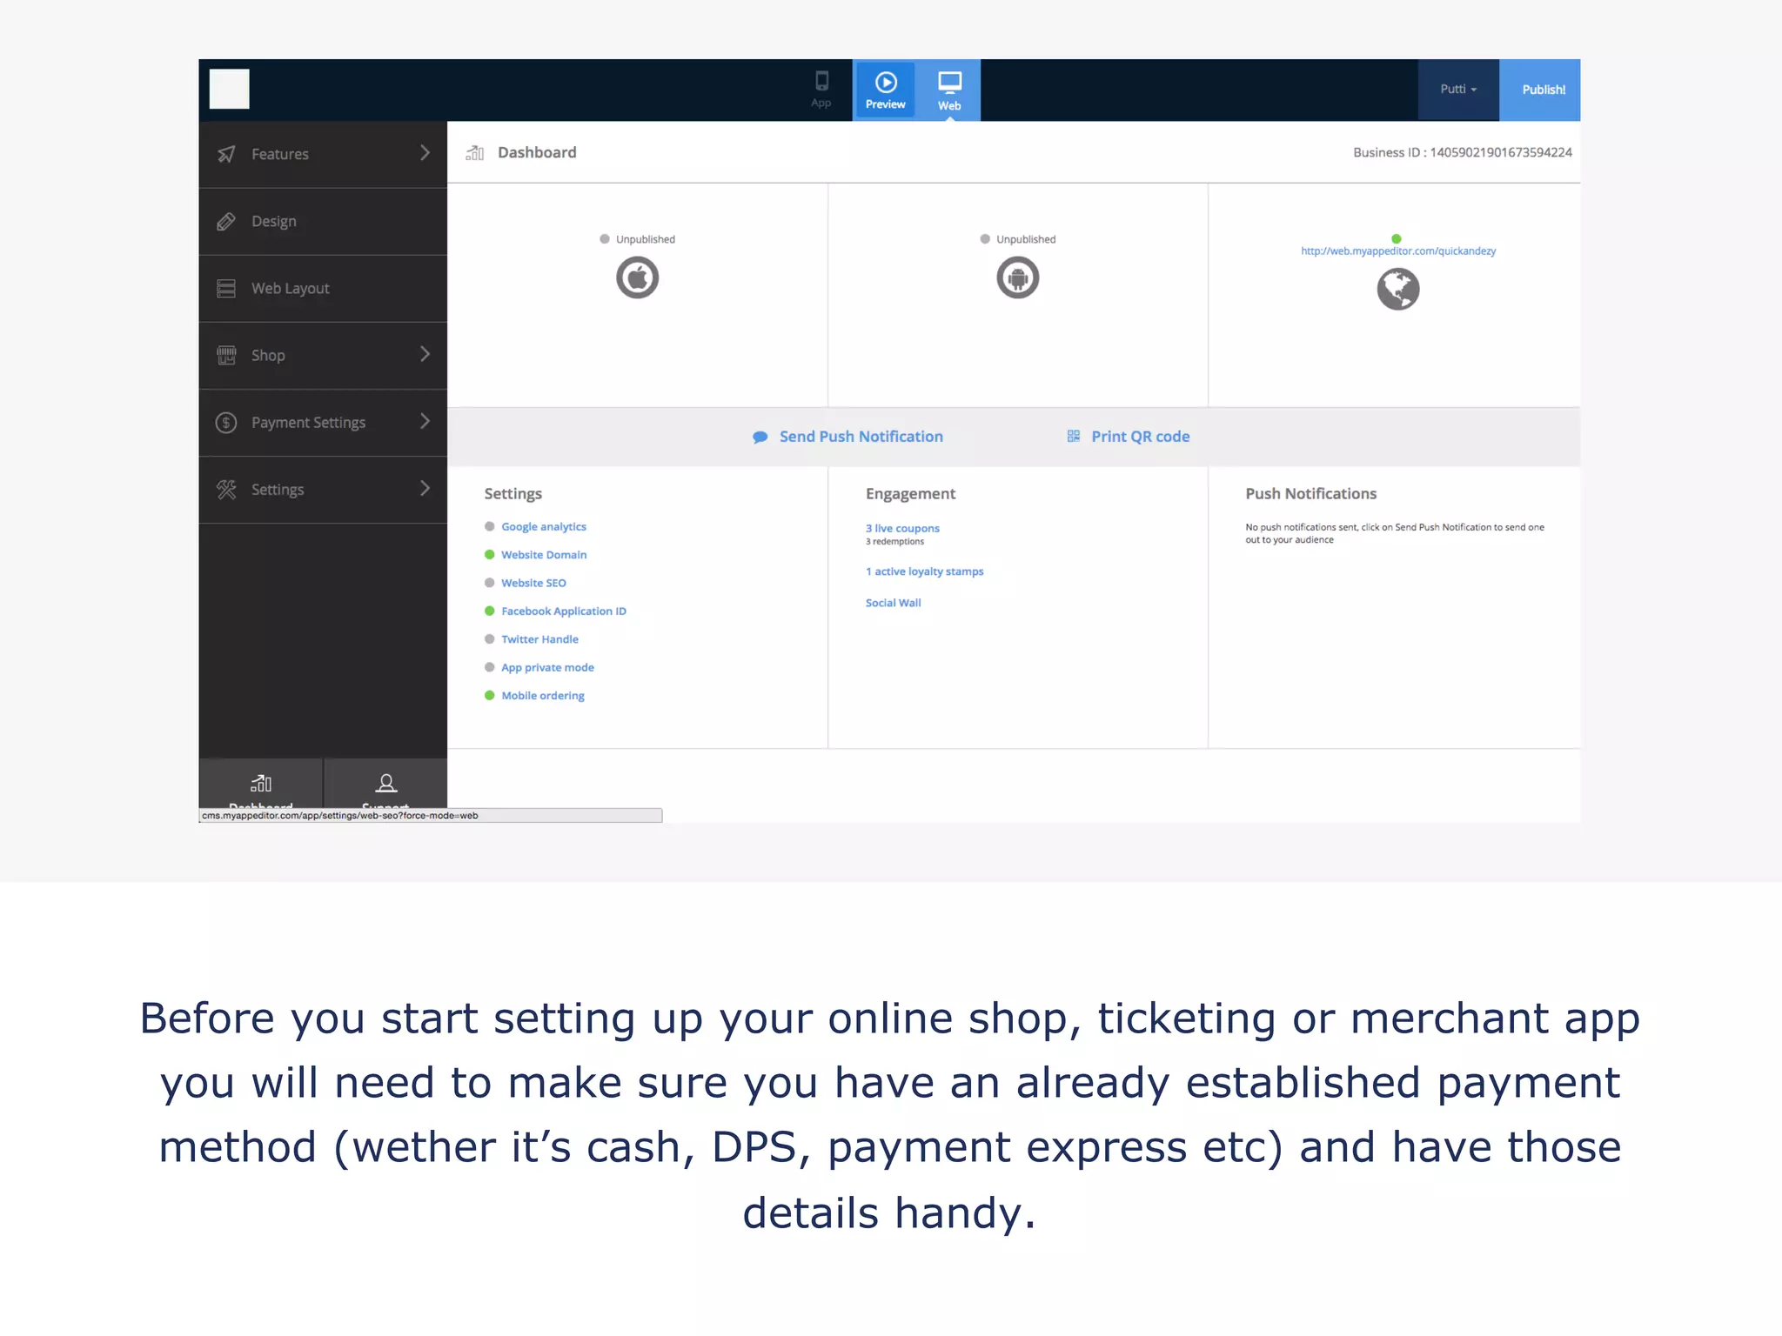Screen dimensions: 1782x1336
Task: Click the Apple iOS app status icon
Action: (x=637, y=278)
